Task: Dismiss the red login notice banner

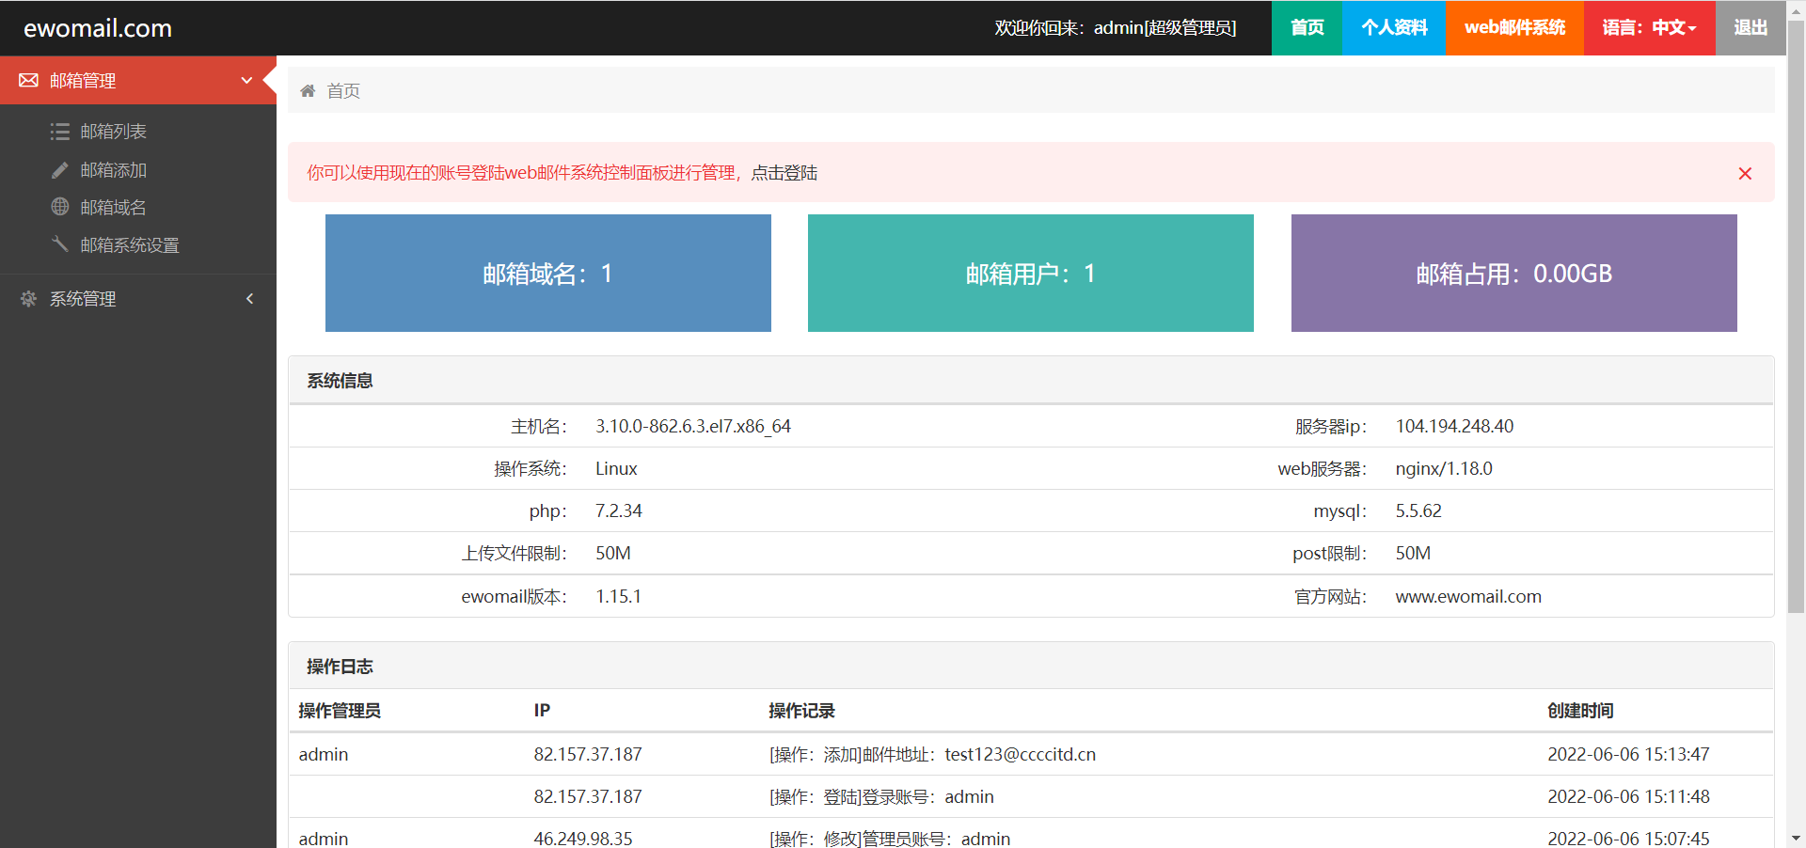Action: coord(1745,173)
